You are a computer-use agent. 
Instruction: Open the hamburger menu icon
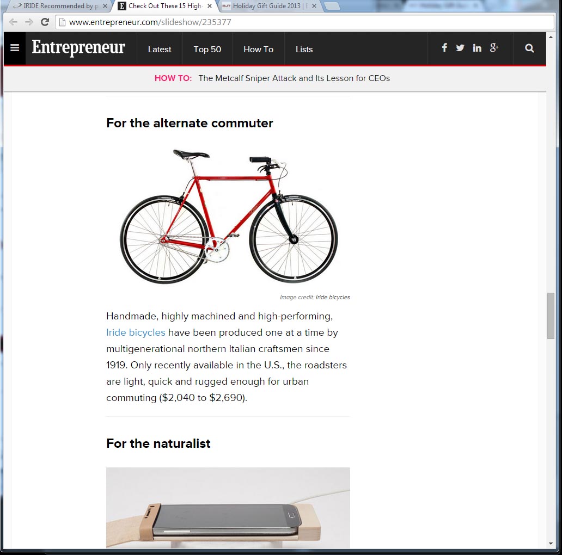tap(15, 48)
